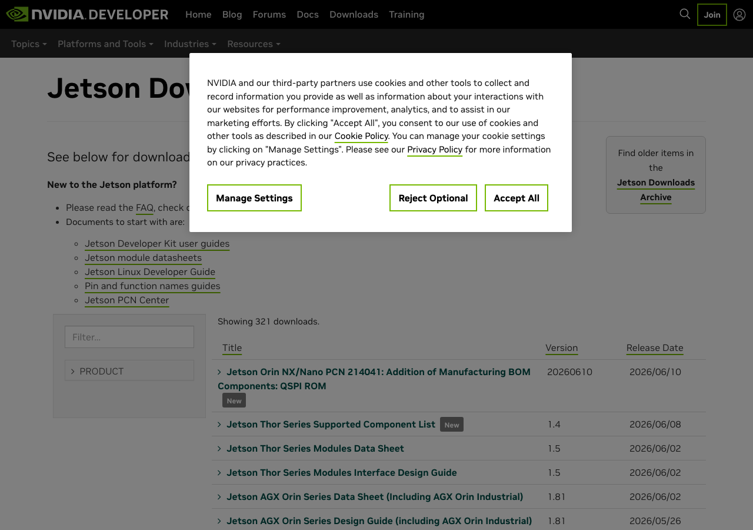Open the Downloads navigation item
Viewport: 753px width, 530px height.
[x=354, y=14]
